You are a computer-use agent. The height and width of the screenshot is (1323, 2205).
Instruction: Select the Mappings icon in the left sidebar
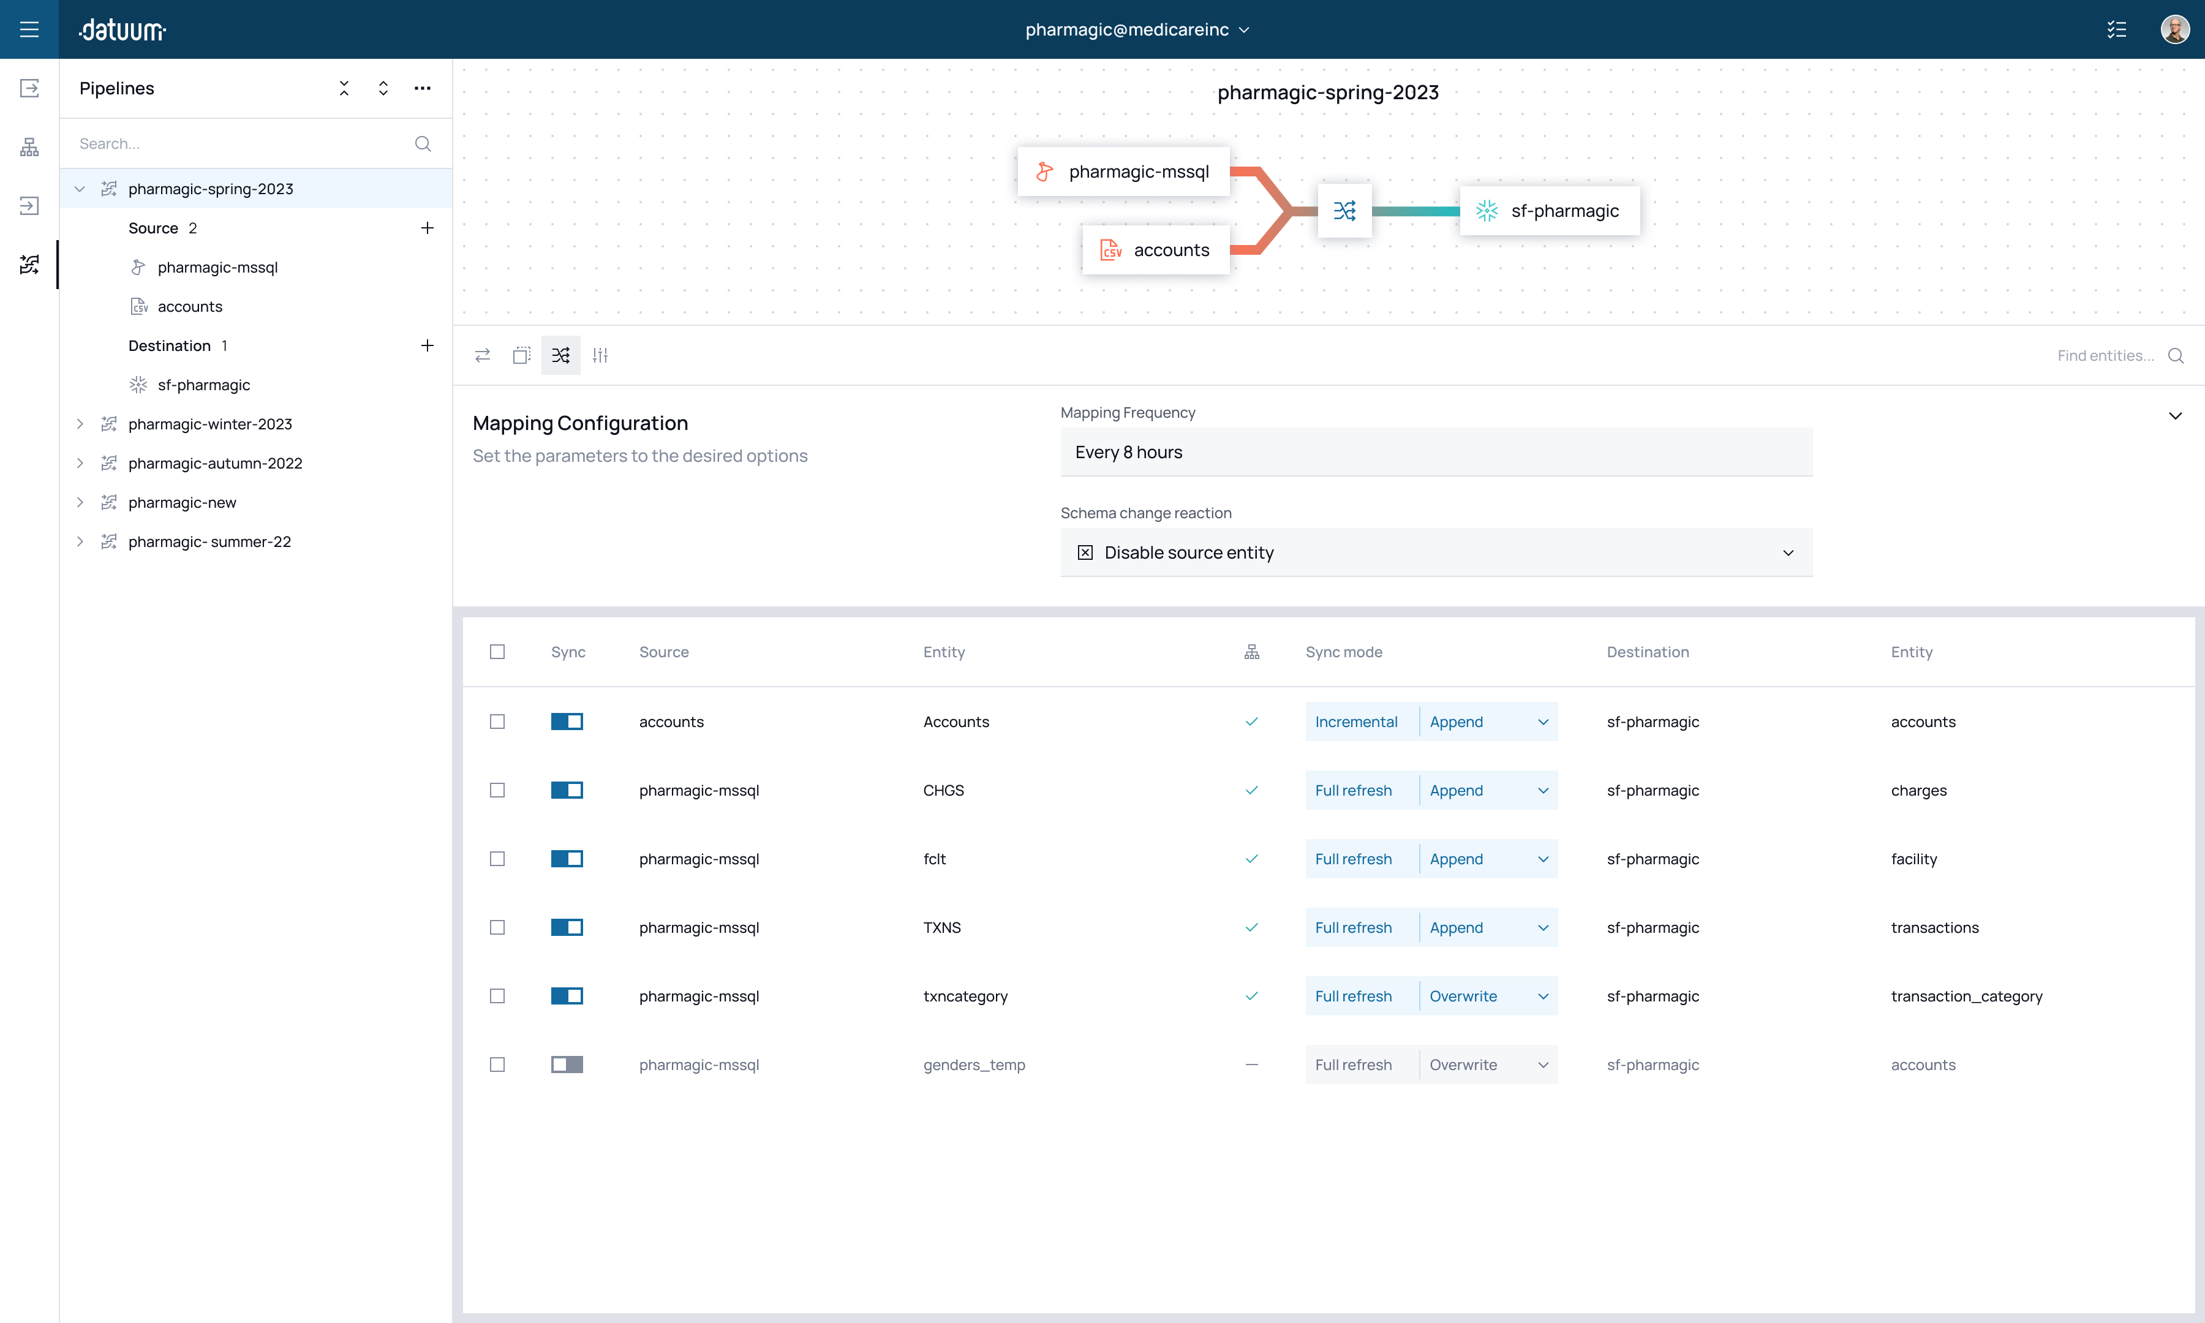[x=29, y=265]
